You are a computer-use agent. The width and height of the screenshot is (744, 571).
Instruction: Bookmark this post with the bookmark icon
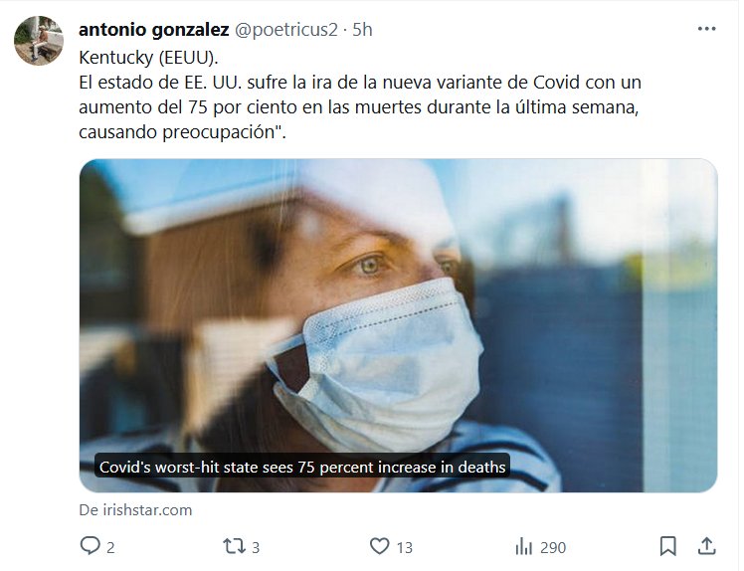click(x=668, y=546)
